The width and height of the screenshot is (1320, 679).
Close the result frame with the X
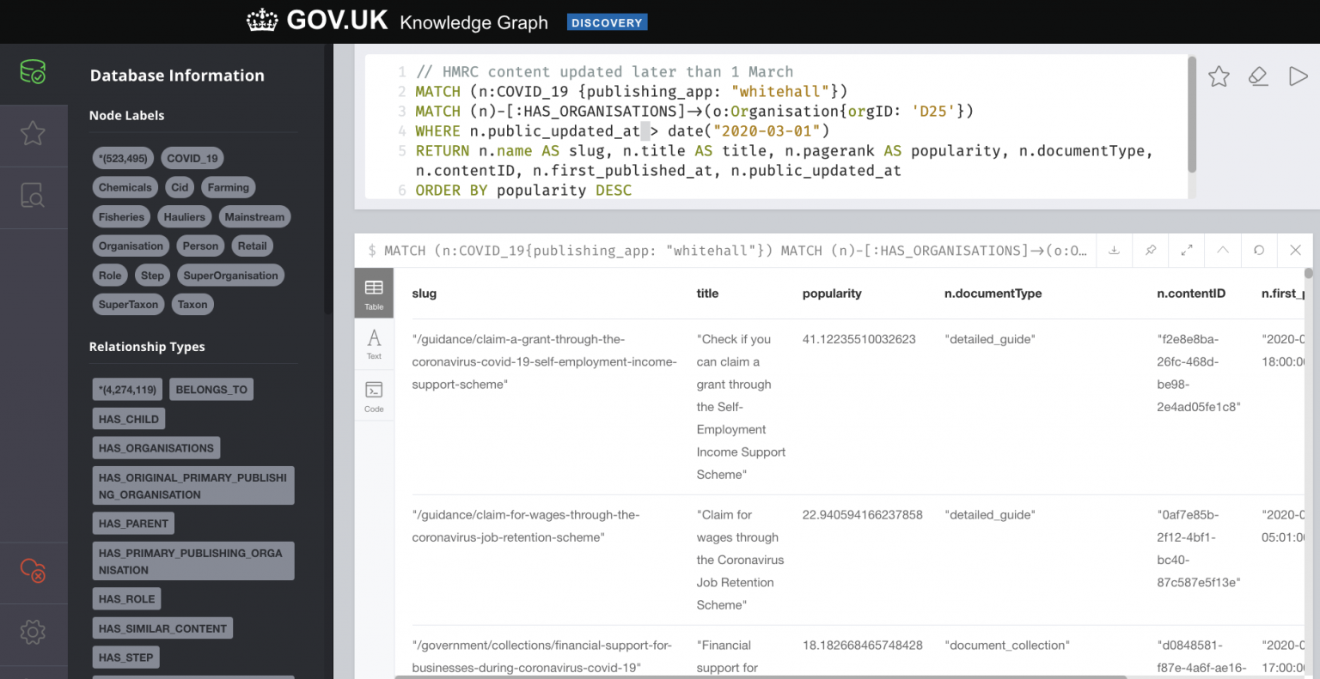pyautogui.click(x=1294, y=250)
